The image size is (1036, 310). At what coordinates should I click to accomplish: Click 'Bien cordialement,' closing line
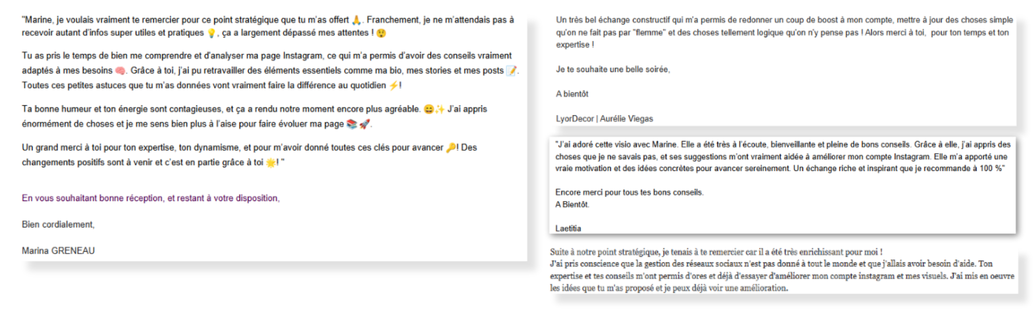pos(58,224)
